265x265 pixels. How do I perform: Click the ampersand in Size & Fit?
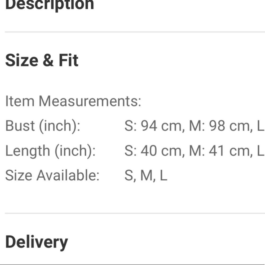click(48, 61)
